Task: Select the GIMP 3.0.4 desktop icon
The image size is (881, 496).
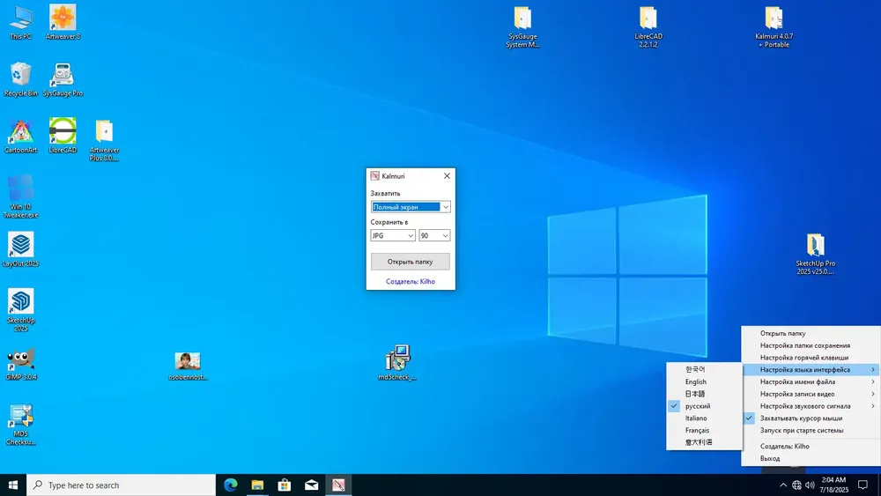Action: tap(21, 364)
